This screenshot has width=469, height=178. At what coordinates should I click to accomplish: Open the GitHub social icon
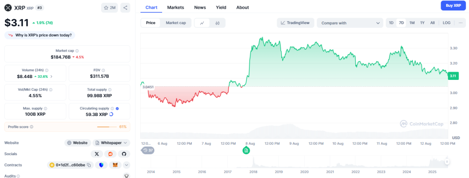tap(124, 154)
